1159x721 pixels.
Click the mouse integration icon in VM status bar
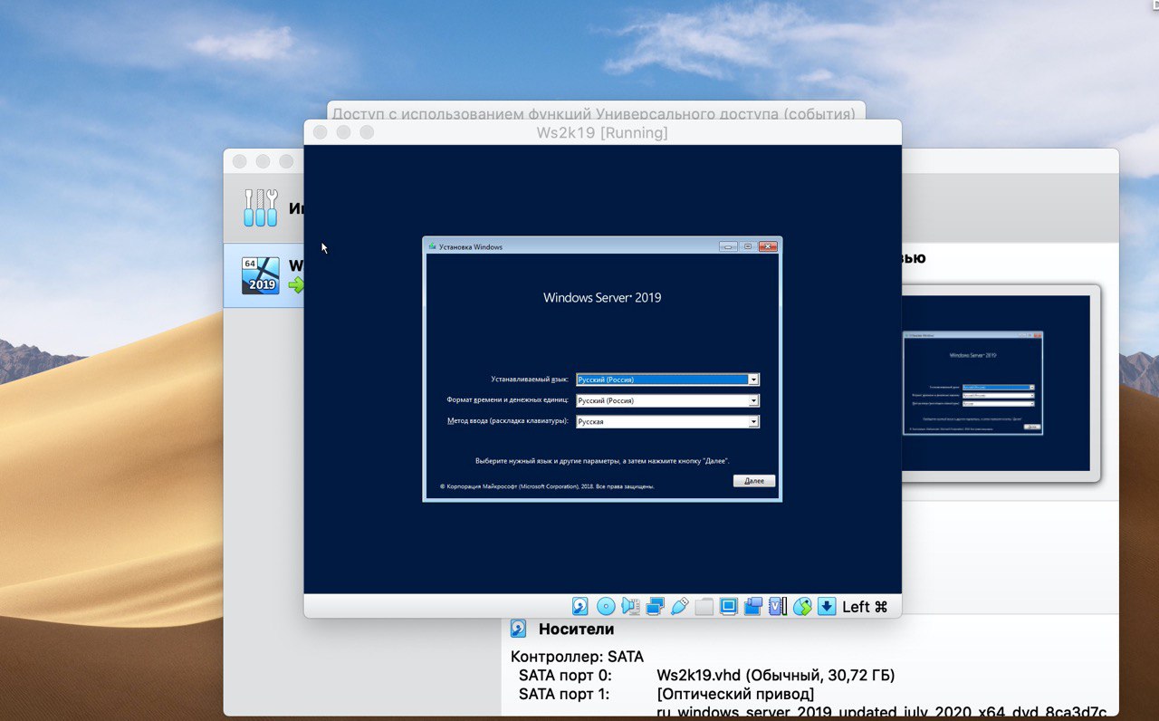[802, 607]
